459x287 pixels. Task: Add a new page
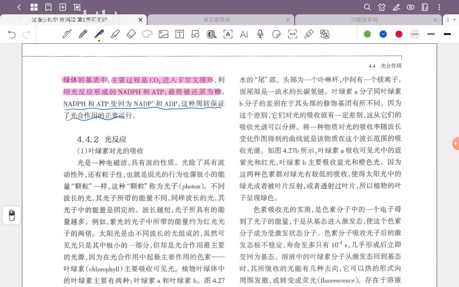tap(63, 7)
